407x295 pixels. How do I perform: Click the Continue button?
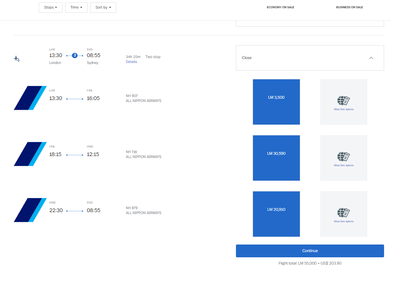pyautogui.click(x=310, y=251)
